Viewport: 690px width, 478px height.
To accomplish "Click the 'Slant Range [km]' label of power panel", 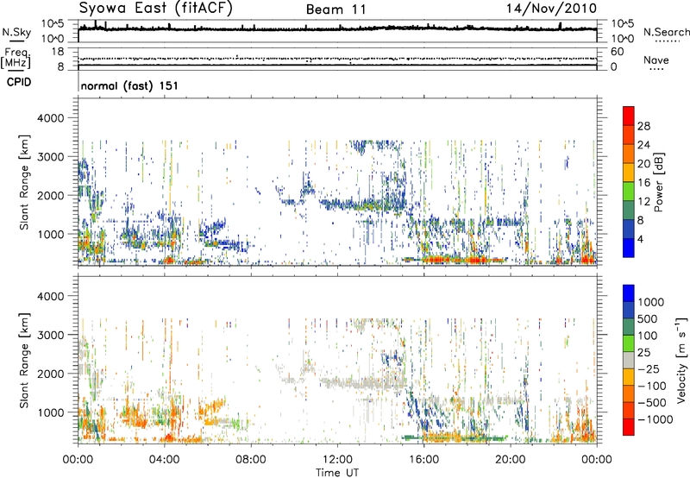I will pyautogui.click(x=24, y=182).
